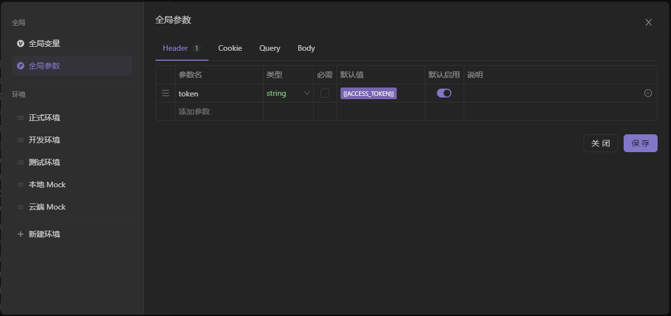Click the 关闭 button
The width and height of the screenshot is (671, 316).
601,143
